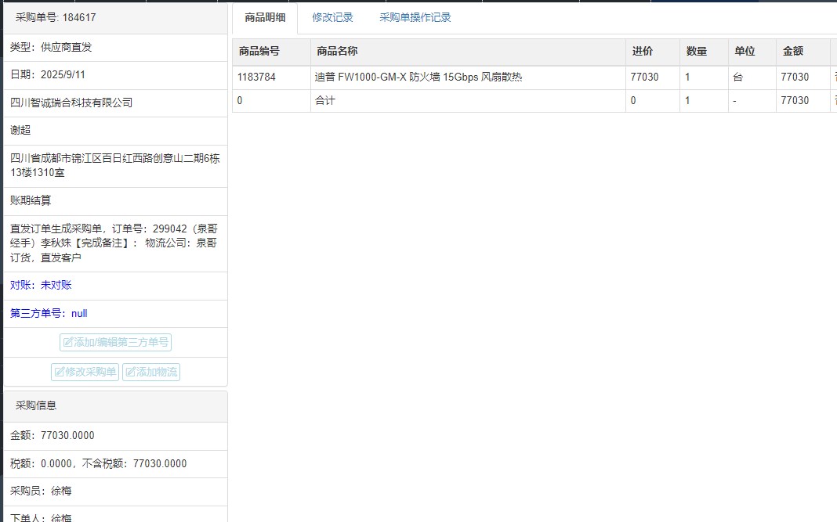The width and height of the screenshot is (837, 522).
Task: Select the 合计 total row
Action: [x=324, y=101]
